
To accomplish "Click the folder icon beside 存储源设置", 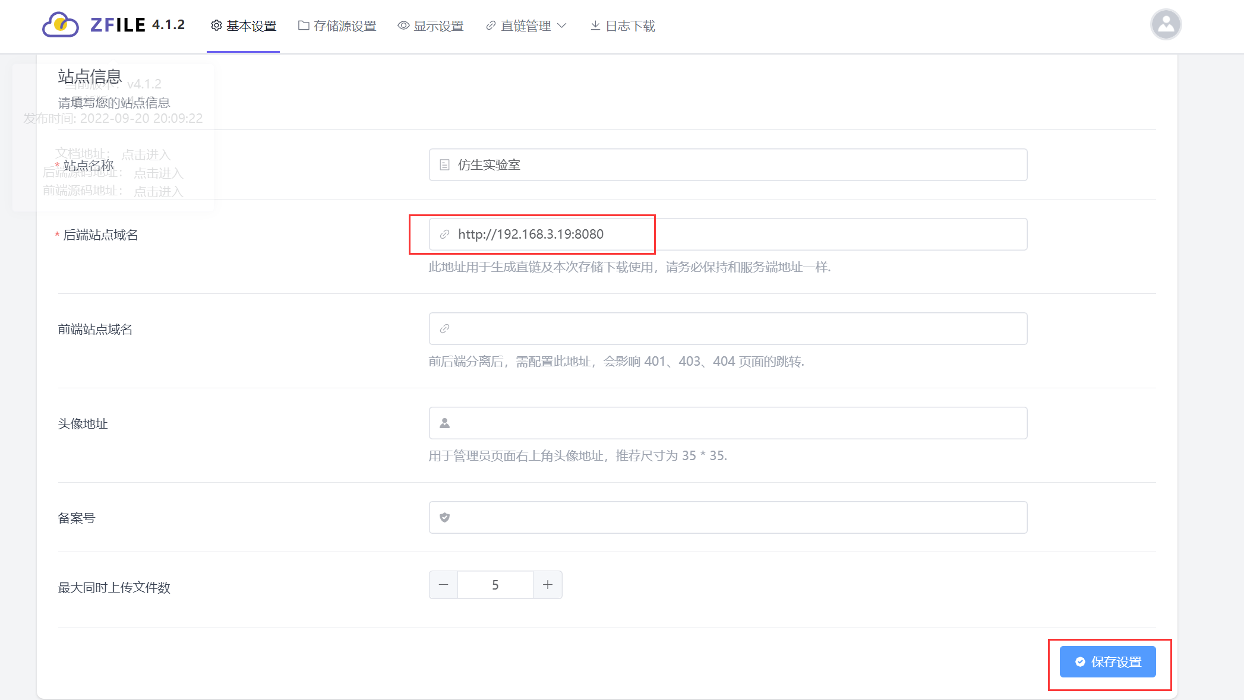I will click(x=304, y=26).
